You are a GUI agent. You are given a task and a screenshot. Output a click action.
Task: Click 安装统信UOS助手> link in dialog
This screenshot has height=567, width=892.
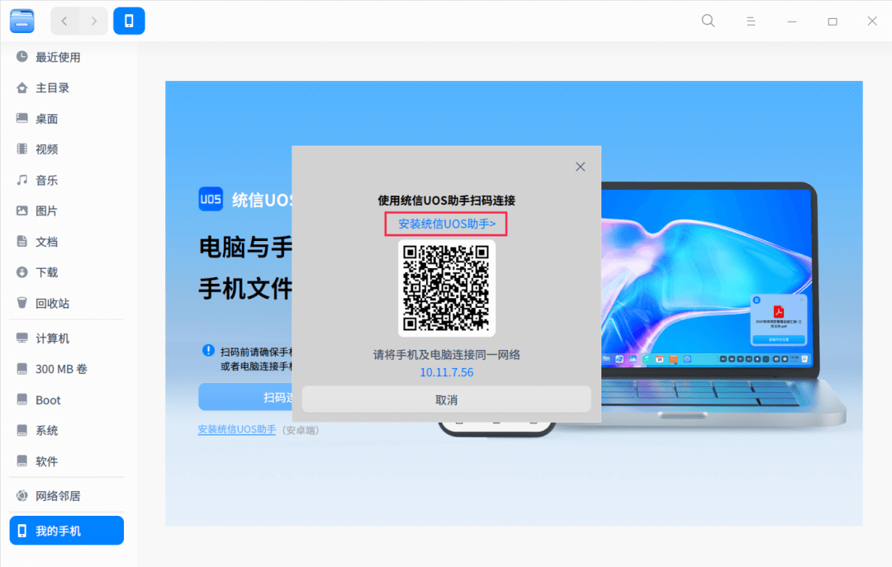coord(447,224)
